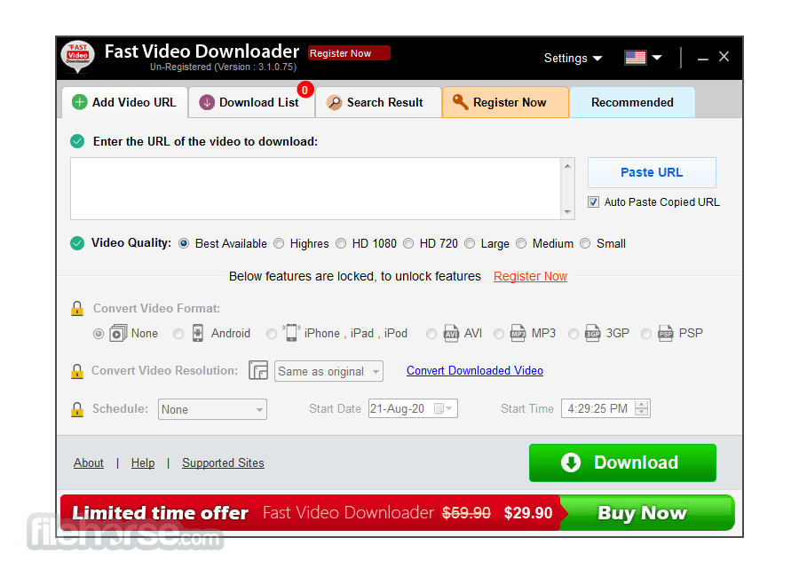Click the AVI file format icon

pos(451,334)
